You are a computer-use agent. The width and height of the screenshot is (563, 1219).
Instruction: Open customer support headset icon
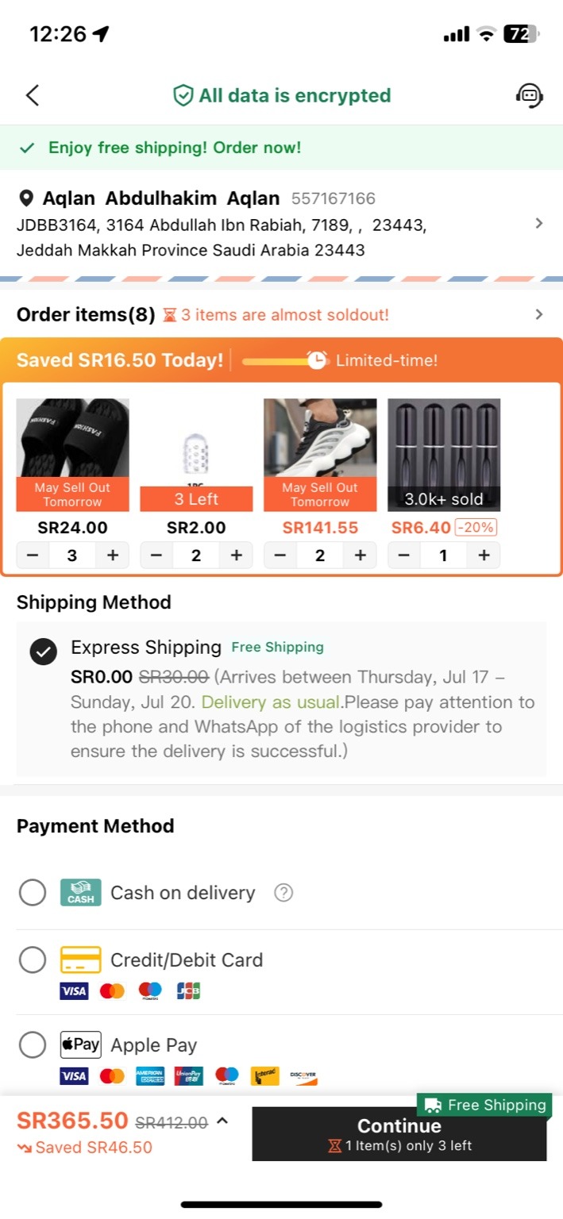coord(529,96)
